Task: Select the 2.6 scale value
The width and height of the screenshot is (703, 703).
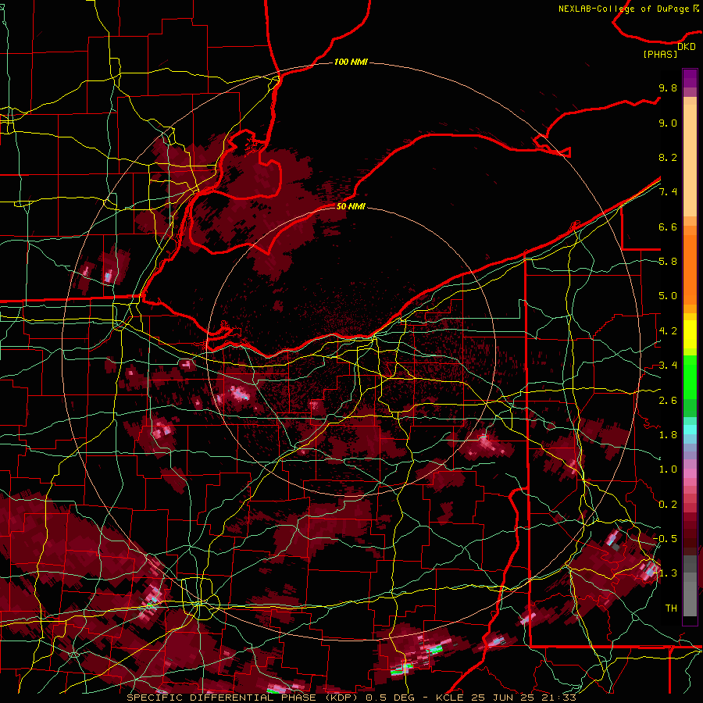Action: point(668,400)
